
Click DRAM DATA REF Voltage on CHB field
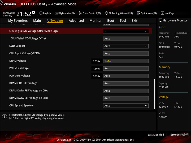tap(126, 98)
